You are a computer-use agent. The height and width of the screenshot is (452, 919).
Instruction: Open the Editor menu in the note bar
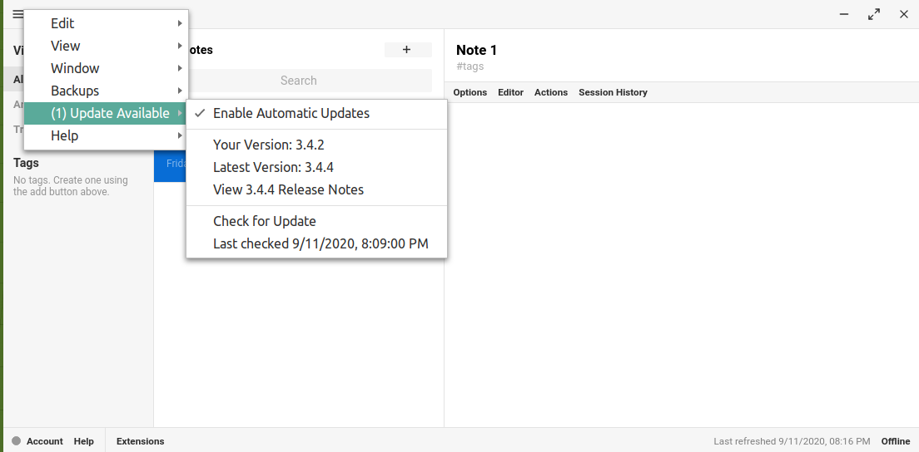[x=510, y=92]
